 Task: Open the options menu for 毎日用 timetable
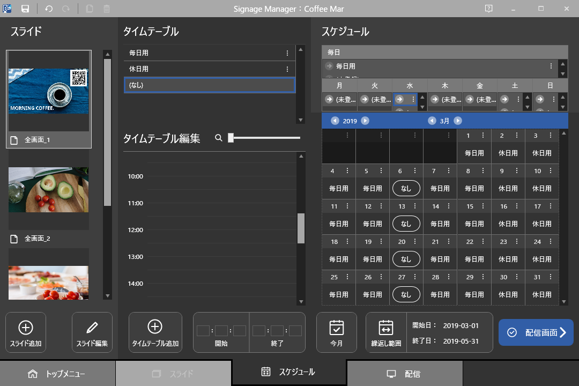click(x=287, y=53)
